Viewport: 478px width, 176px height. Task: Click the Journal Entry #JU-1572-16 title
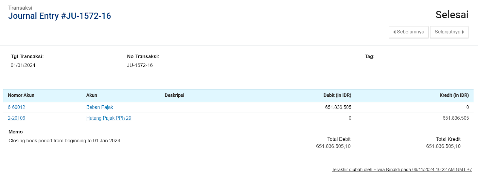[x=59, y=16]
